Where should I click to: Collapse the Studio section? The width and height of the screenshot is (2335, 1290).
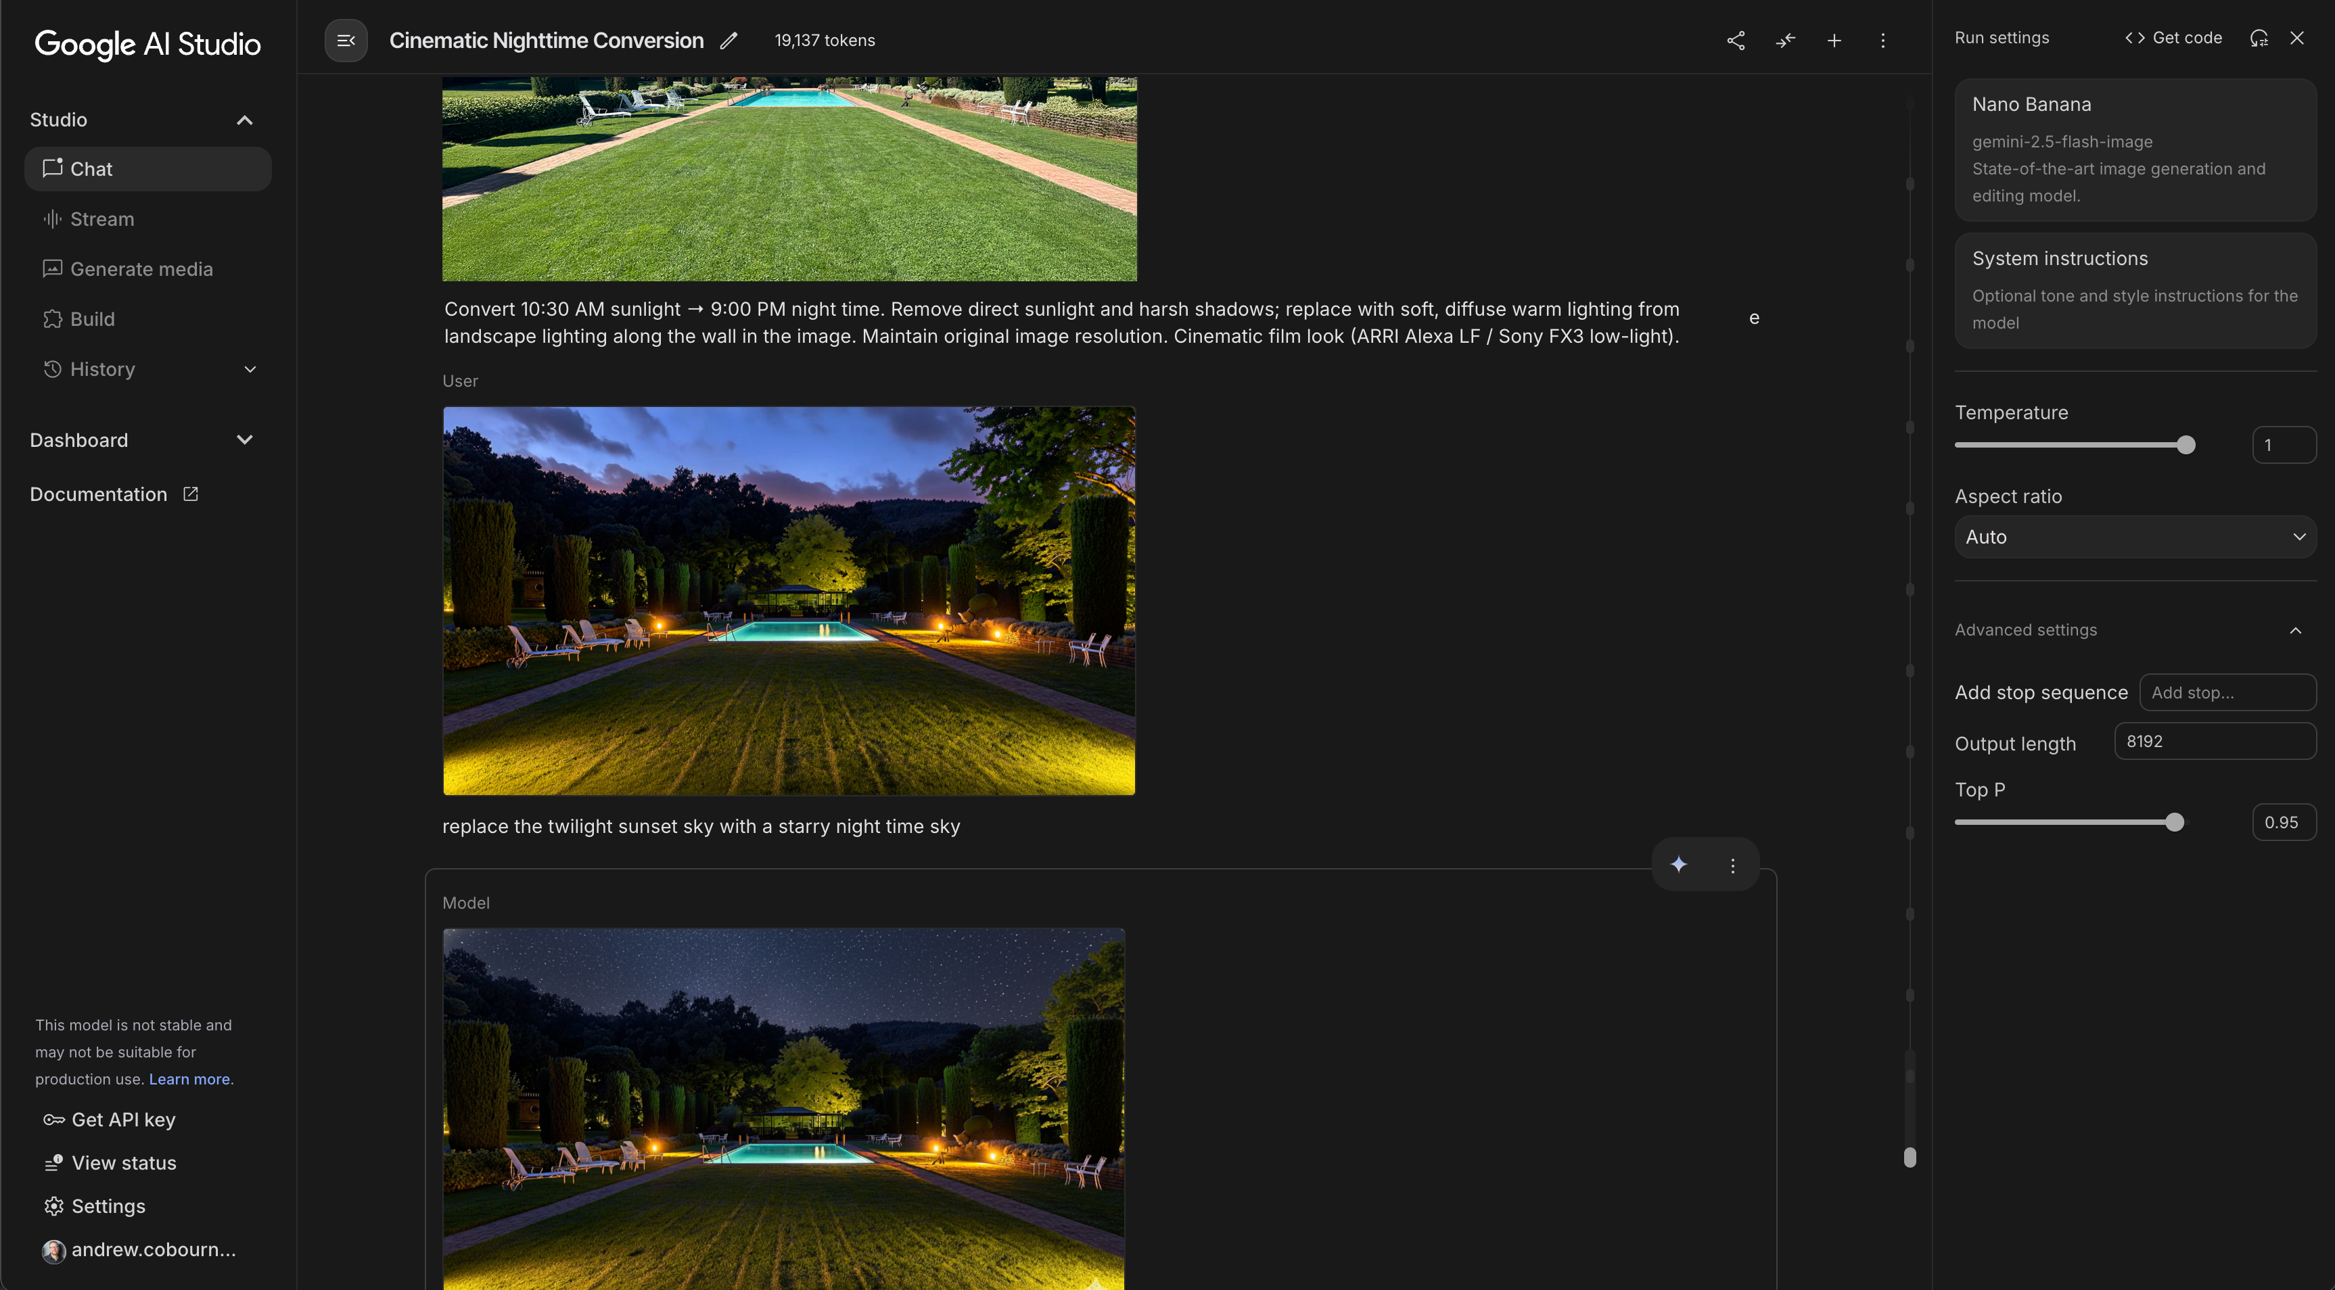click(244, 120)
